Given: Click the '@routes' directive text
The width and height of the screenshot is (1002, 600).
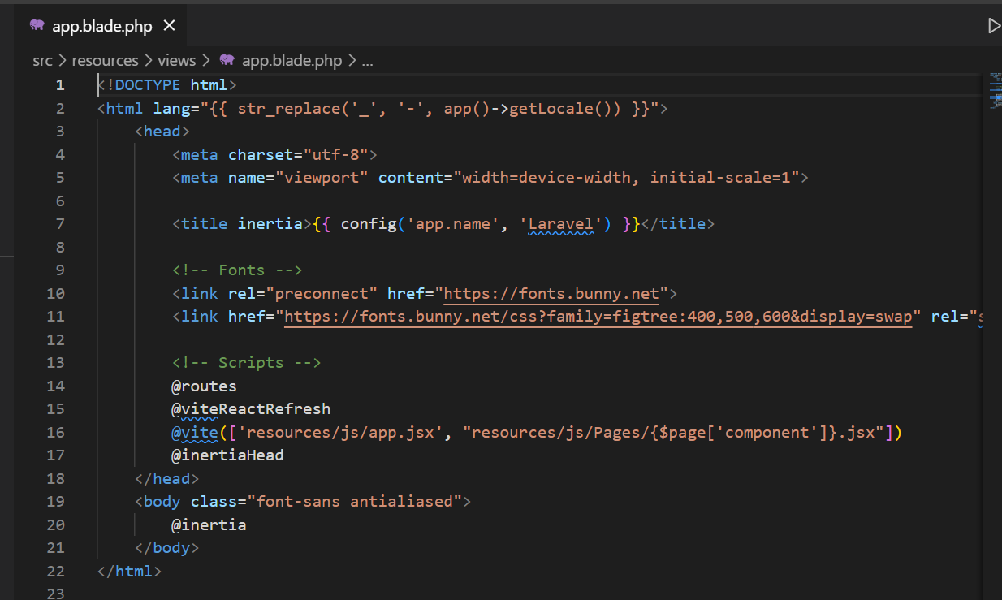Looking at the screenshot, I should pyautogui.click(x=204, y=386).
